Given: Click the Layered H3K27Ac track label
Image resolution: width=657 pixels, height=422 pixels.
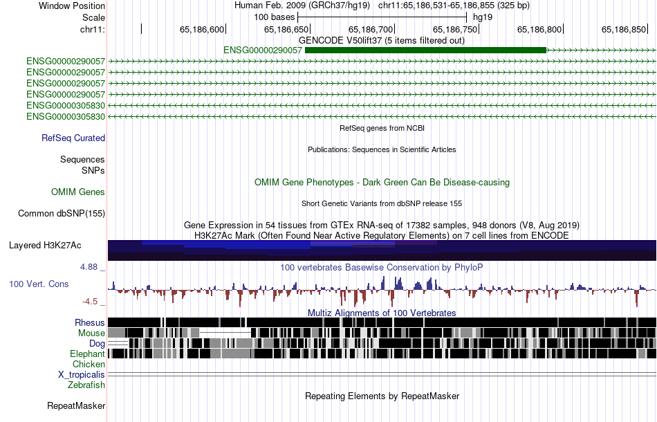Looking at the screenshot, I should tap(45, 245).
